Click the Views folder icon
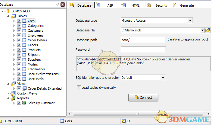The image size is (212, 125). (13, 84)
